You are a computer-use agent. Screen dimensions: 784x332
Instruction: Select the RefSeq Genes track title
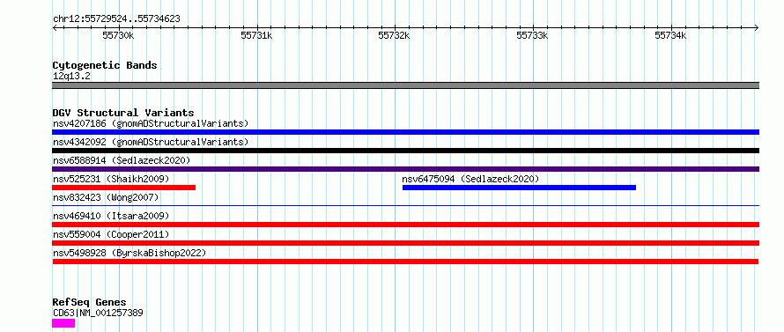click(x=89, y=303)
